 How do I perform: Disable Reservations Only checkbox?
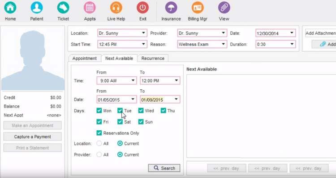(x=99, y=133)
